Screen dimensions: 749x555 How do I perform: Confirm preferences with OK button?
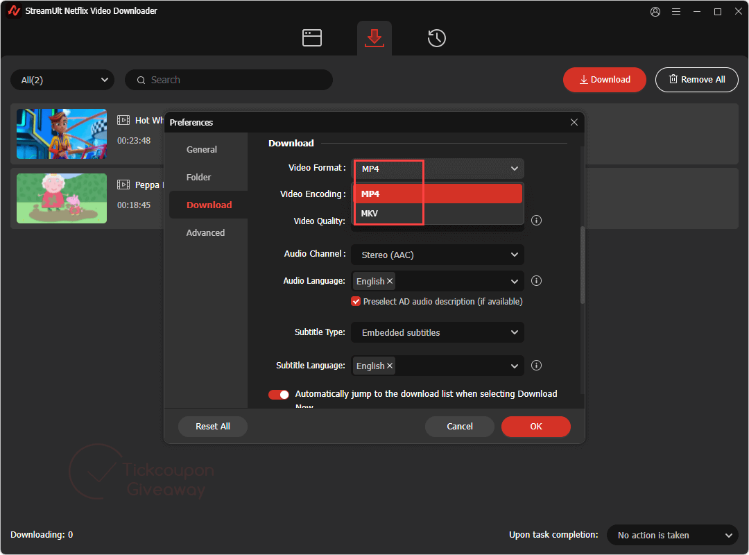click(x=536, y=427)
